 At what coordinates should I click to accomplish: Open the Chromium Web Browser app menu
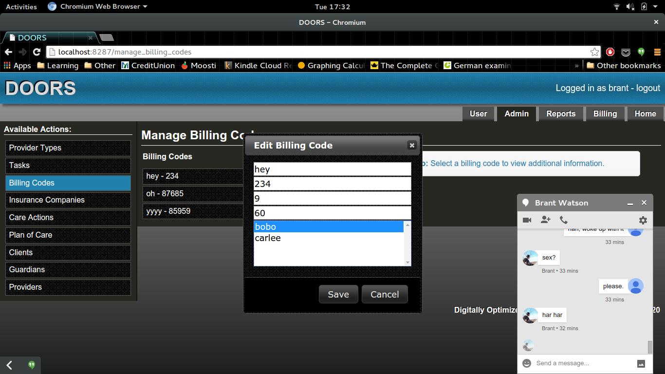pyautogui.click(x=98, y=7)
